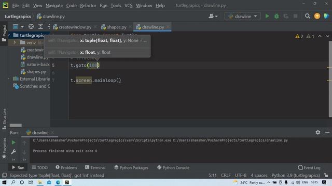Place cursor on t.screen.mainloop() line
Screen dimensions: 332x186
pos(95,81)
